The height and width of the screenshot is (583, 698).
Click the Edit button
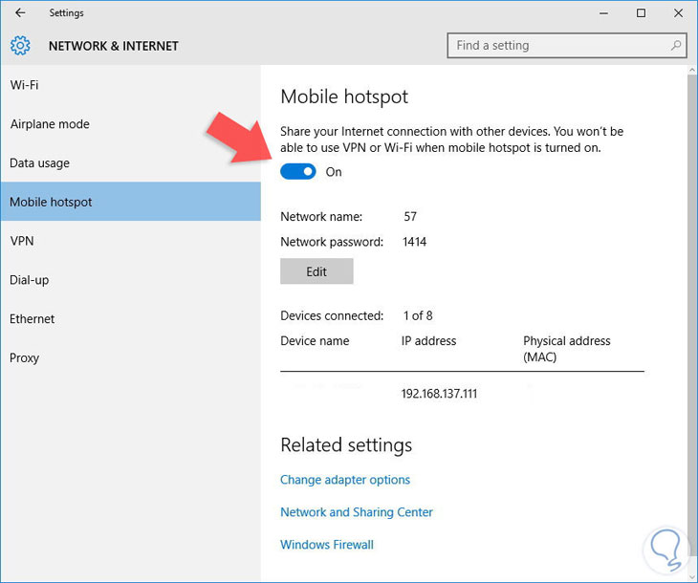coord(316,271)
